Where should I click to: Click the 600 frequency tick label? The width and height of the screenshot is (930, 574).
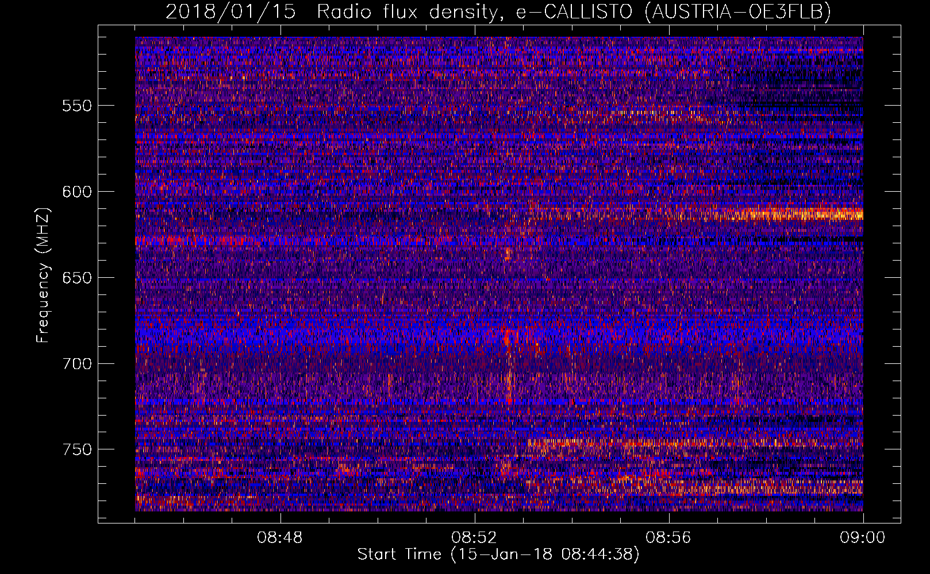[x=77, y=192]
